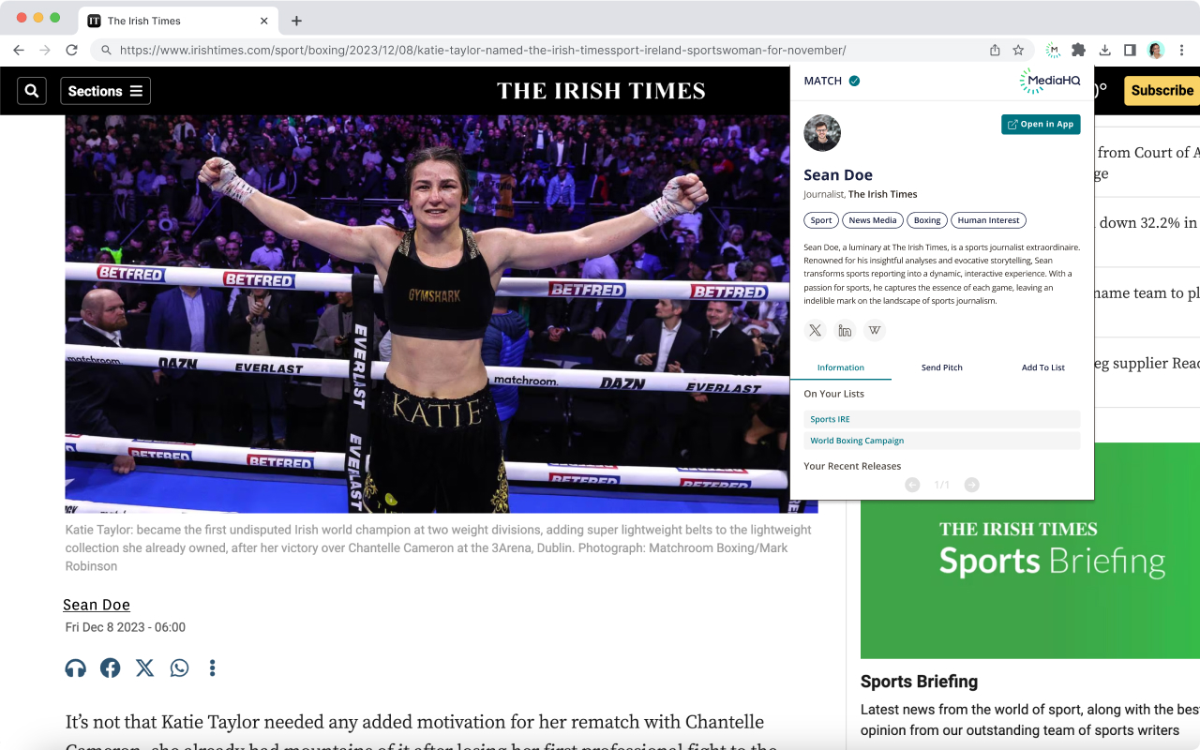Share article on X

(144, 667)
